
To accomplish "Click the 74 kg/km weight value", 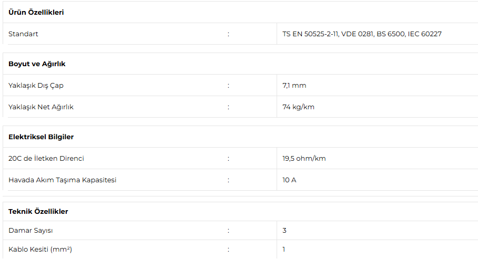I will (298, 107).
